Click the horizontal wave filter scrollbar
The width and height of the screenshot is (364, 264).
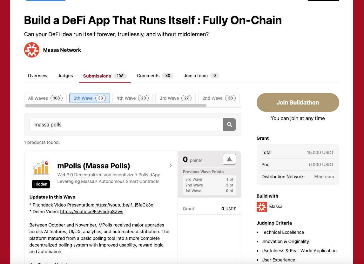(116, 106)
